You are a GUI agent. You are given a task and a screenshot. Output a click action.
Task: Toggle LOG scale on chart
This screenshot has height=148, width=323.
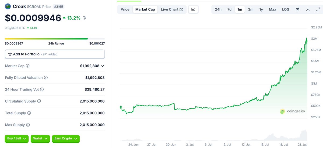click(x=286, y=9)
